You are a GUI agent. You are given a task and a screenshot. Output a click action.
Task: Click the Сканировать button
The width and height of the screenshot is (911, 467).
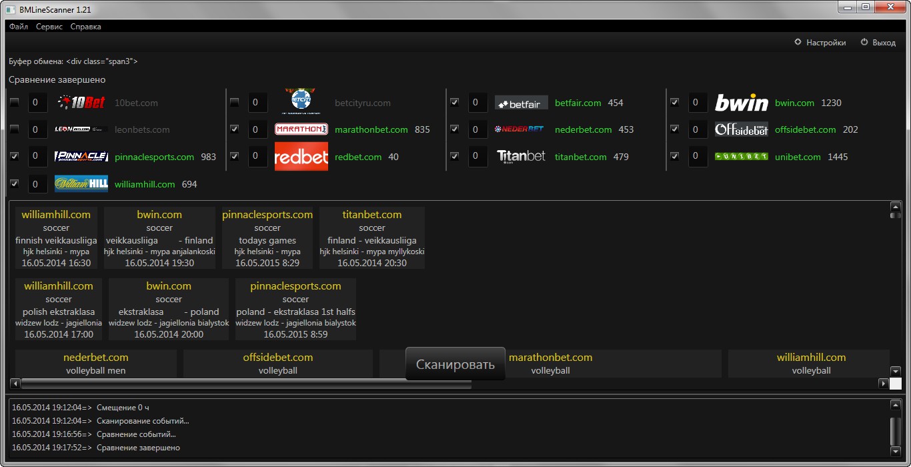point(455,364)
